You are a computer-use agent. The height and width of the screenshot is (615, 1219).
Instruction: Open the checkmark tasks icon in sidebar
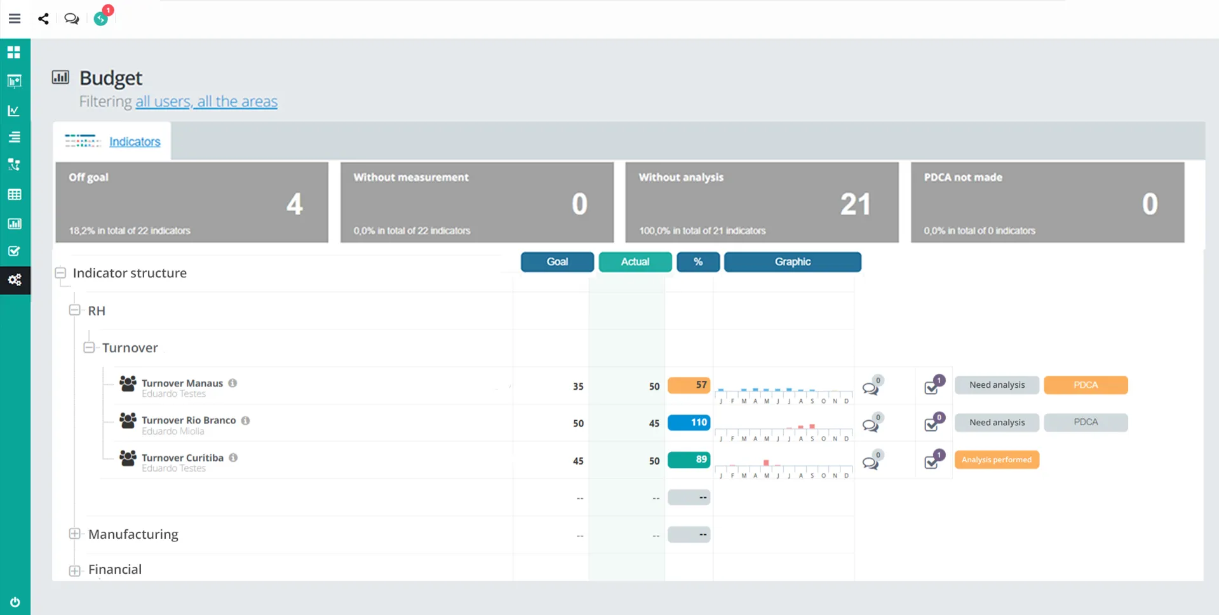point(14,251)
